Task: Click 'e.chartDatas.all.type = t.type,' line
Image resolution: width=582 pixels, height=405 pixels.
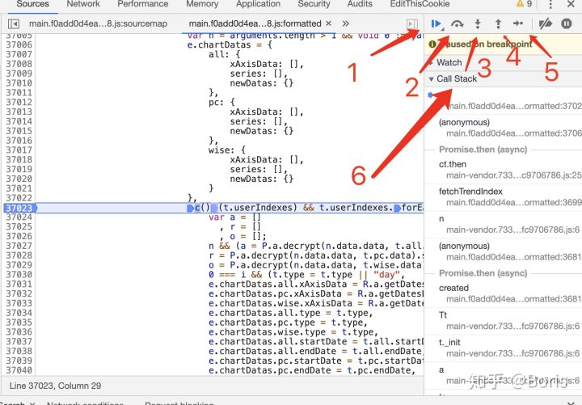Action: pos(291,313)
